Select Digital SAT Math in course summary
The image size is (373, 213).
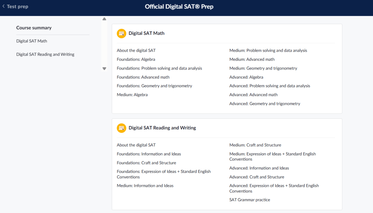tap(32, 41)
